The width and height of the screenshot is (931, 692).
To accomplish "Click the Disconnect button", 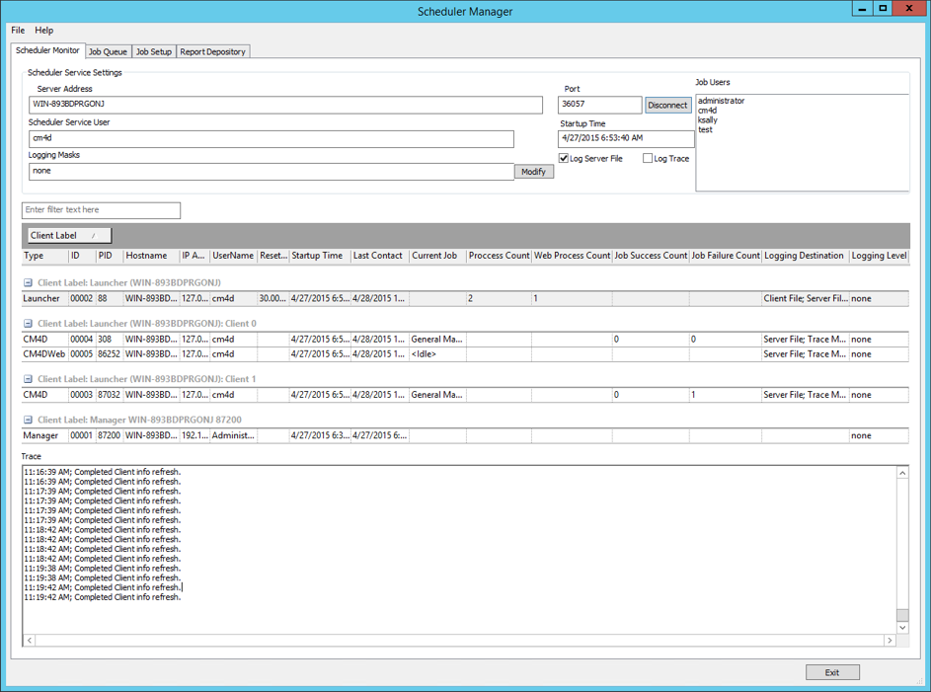I will (x=667, y=106).
